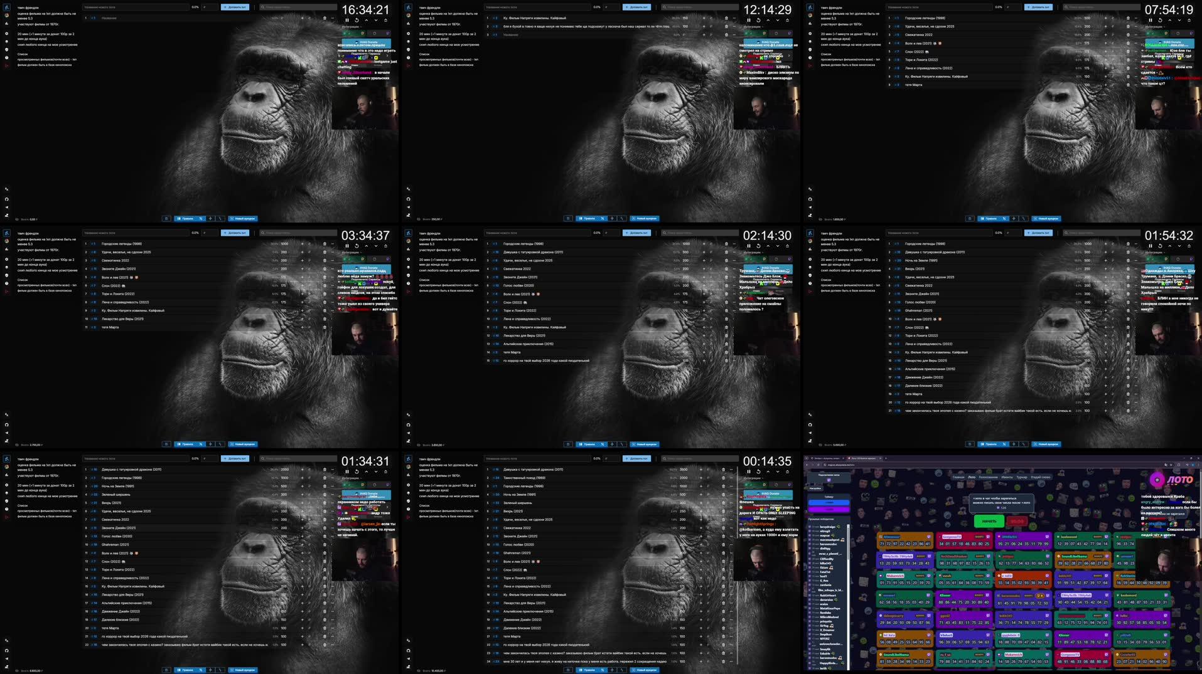Screen dimensions: 1202x674
Task: Delete the 'тетя Марта' lot in the 07:54:19 tile
Action: point(1128,85)
